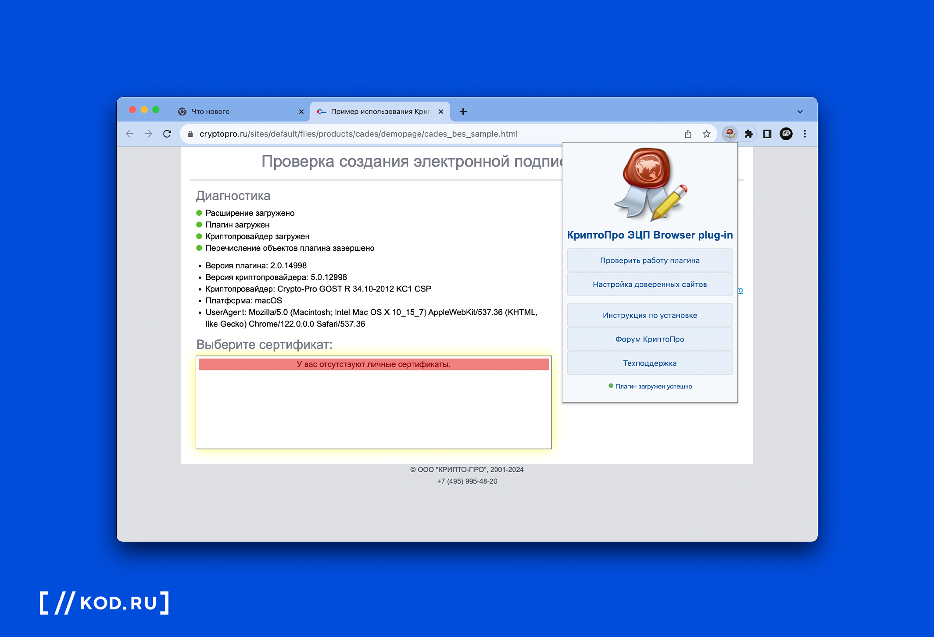Reload the current page

tap(167, 134)
